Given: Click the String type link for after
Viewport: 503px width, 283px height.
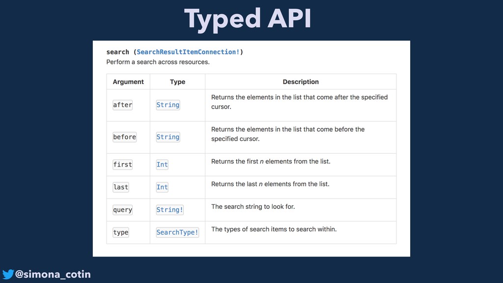Looking at the screenshot, I should [x=168, y=105].
